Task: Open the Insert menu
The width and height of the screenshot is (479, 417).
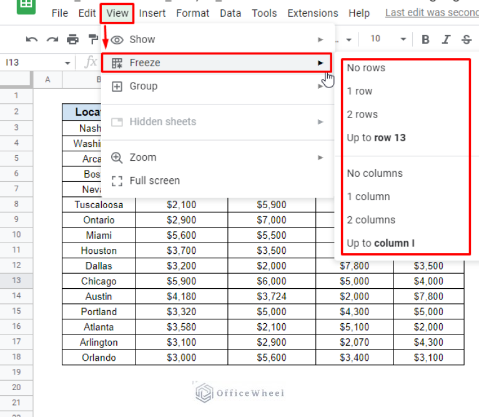Action: tap(152, 13)
